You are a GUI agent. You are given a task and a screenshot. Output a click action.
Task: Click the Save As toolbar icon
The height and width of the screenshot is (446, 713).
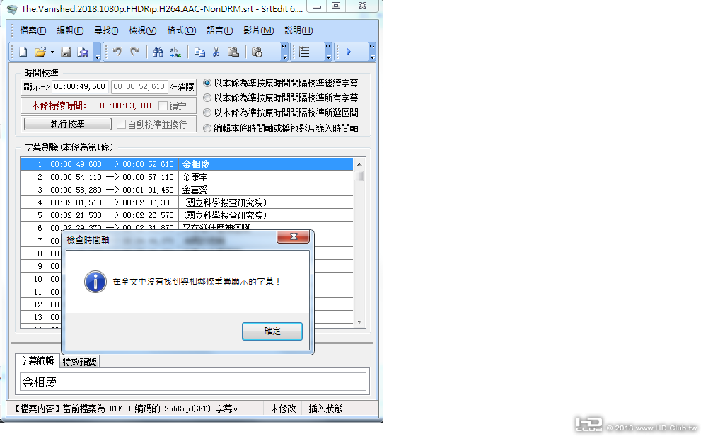(83, 52)
